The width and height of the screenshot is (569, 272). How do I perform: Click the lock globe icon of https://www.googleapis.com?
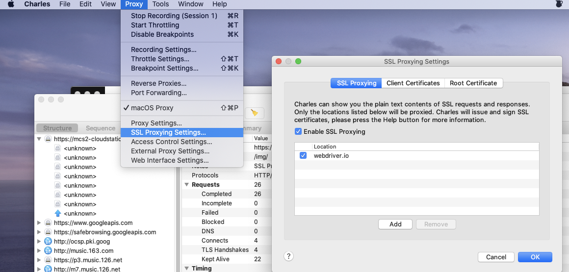(48, 223)
